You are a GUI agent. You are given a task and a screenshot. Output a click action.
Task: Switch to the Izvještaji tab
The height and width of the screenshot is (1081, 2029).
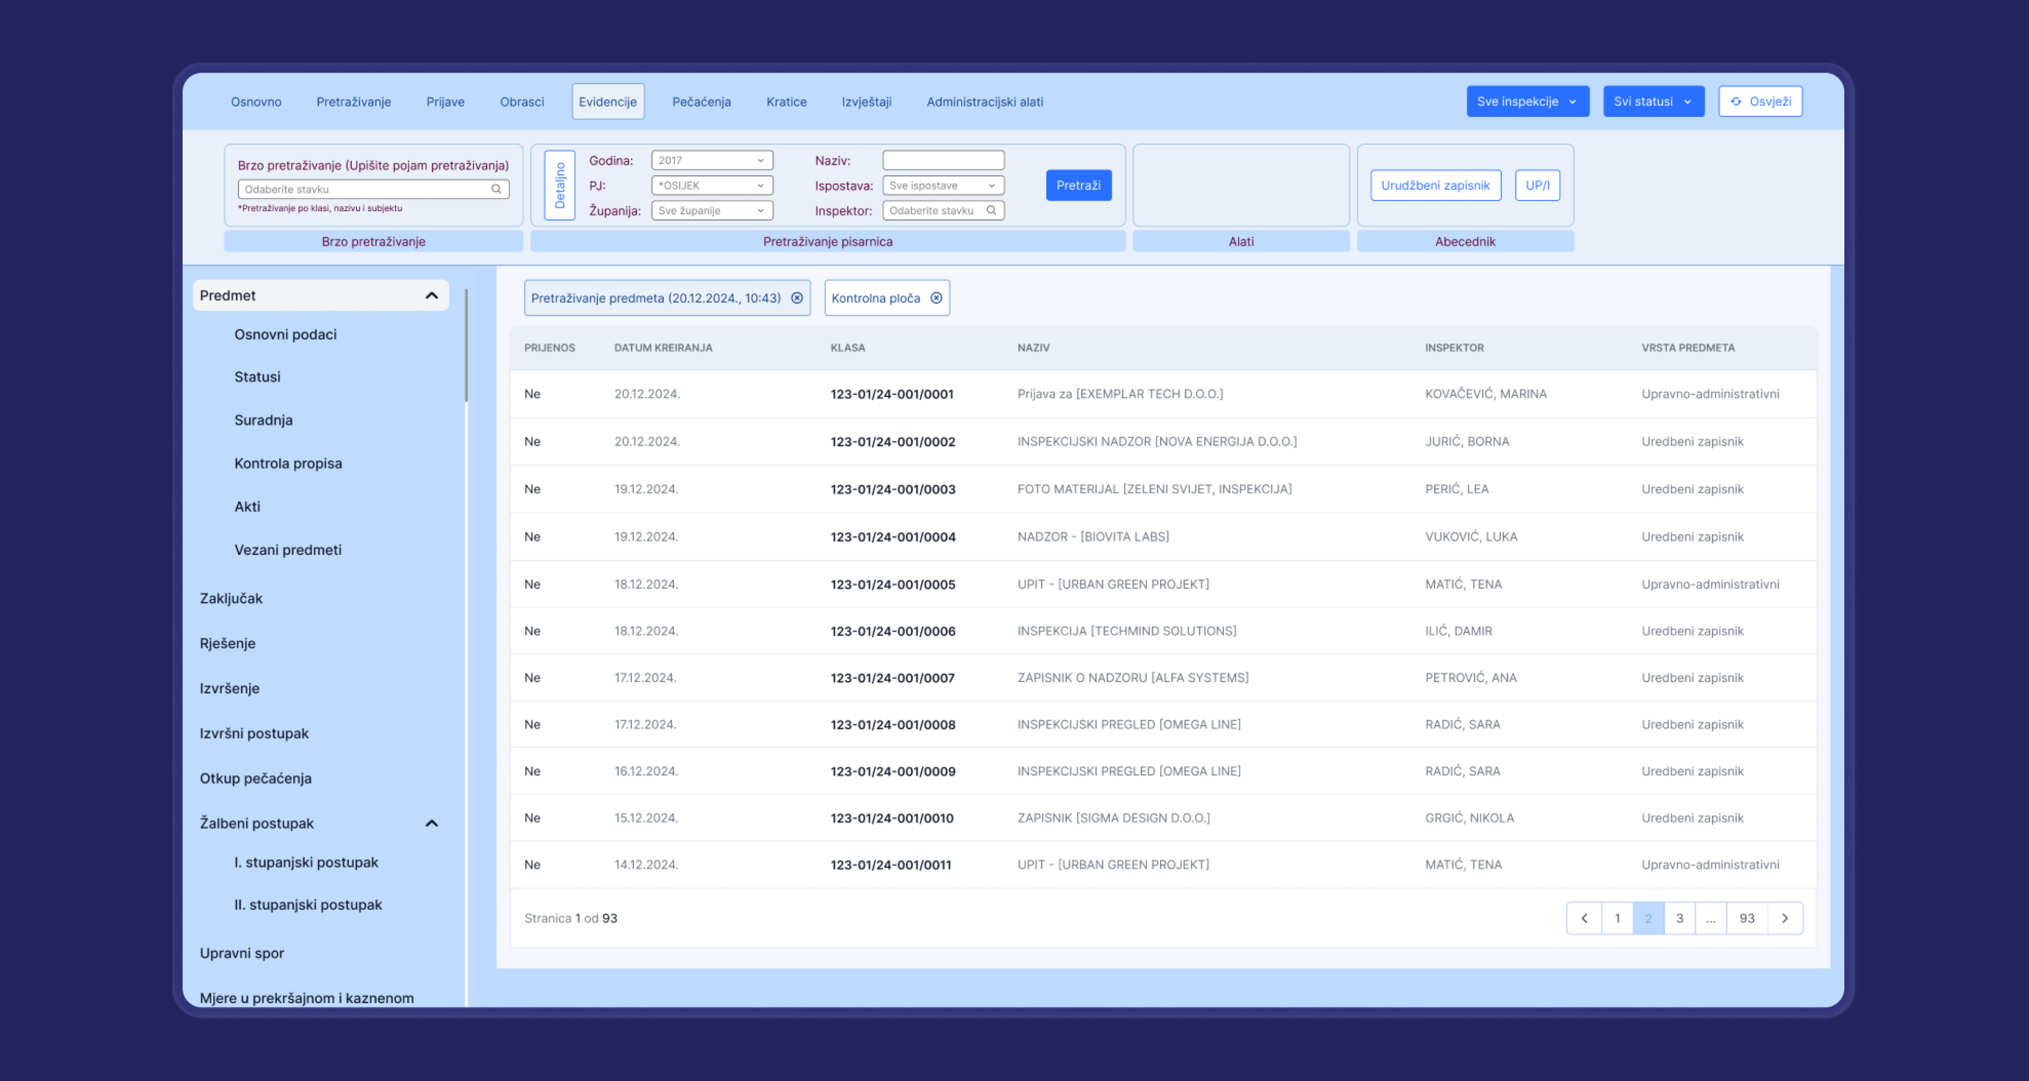(865, 102)
